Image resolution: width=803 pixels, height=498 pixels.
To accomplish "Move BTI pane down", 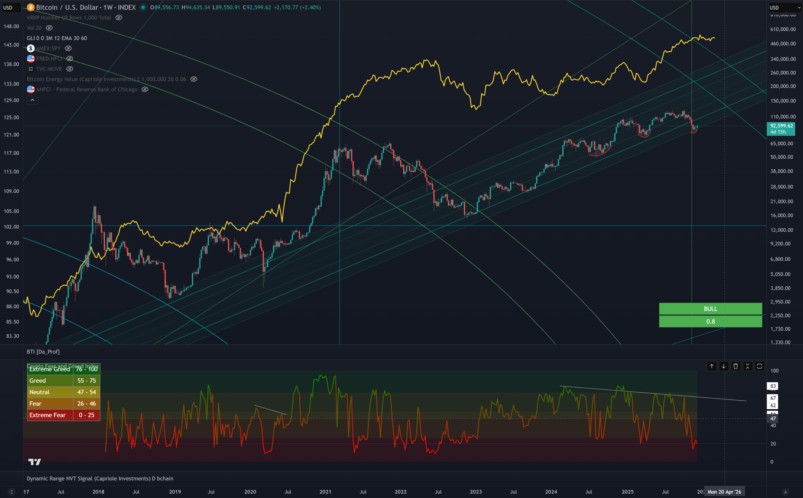I will [x=723, y=366].
